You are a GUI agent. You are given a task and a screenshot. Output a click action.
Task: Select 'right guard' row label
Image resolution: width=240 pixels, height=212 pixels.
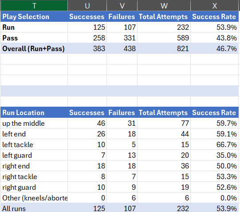coord(34,187)
